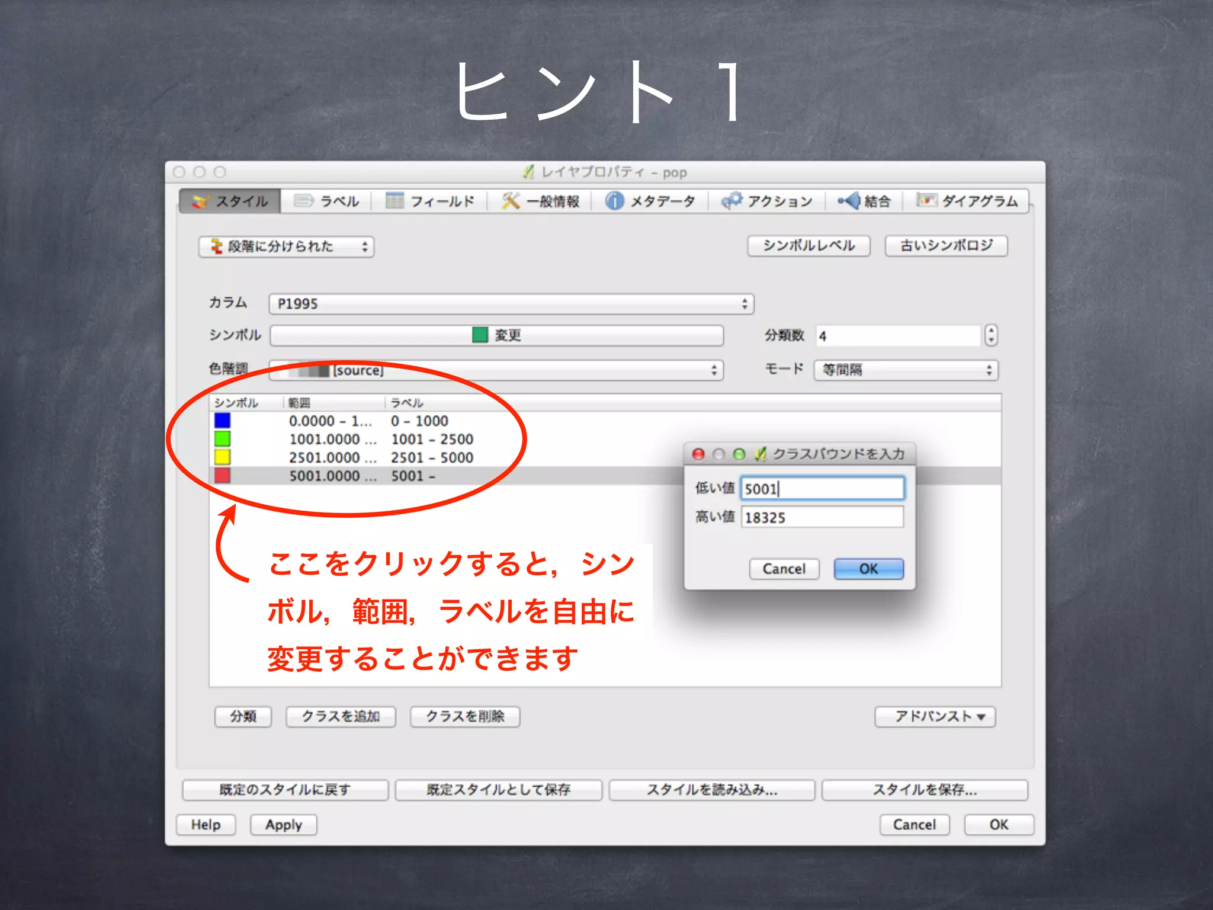1213x910 pixels.
Task: Select range cell 5001.0000 ...
Action: pos(332,476)
